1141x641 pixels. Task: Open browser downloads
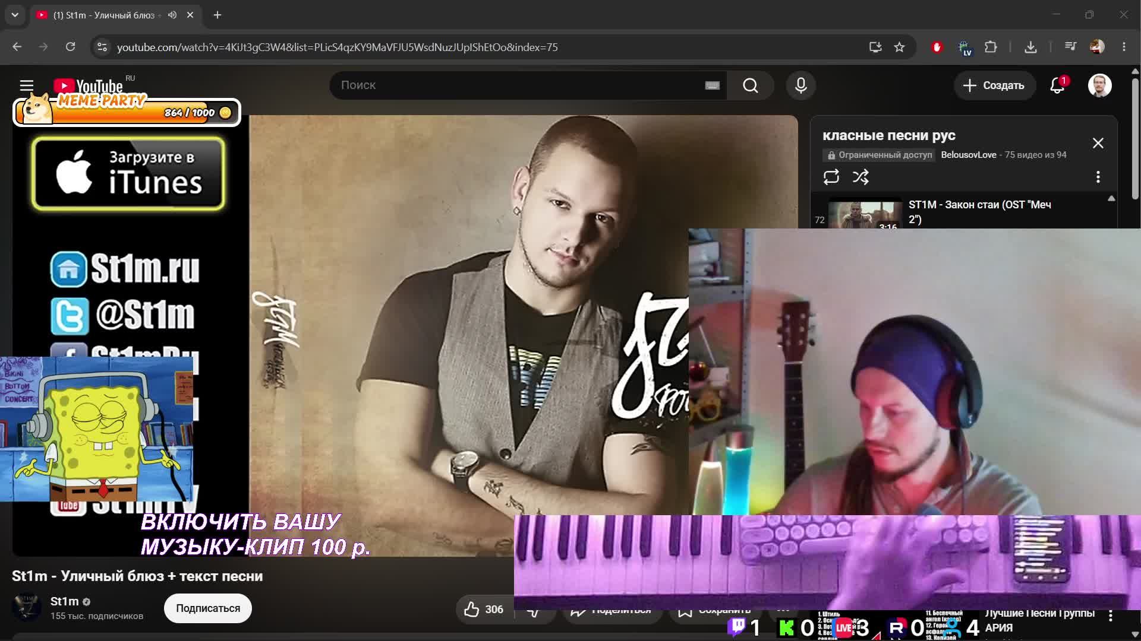(1030, 47)
